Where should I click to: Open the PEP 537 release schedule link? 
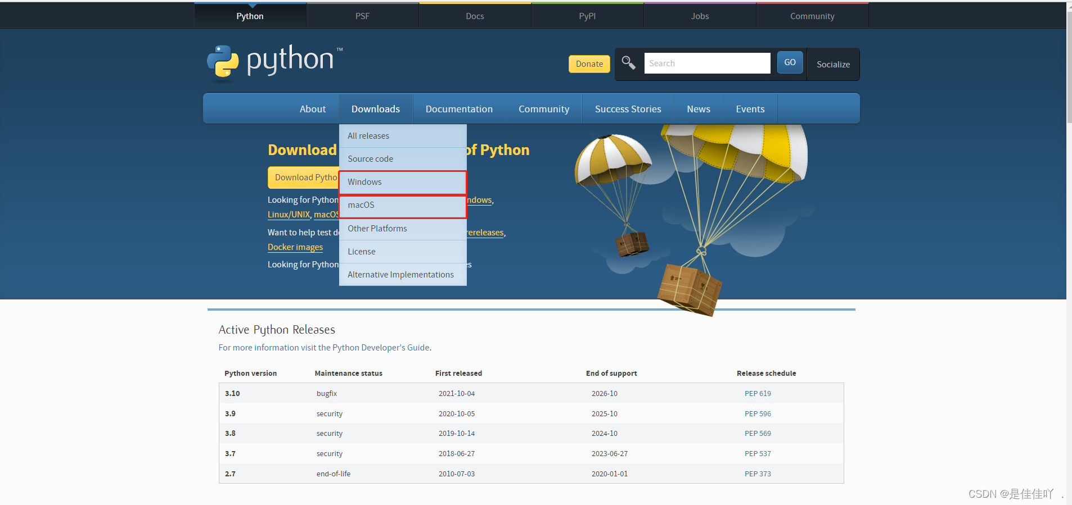click(758, 454)
